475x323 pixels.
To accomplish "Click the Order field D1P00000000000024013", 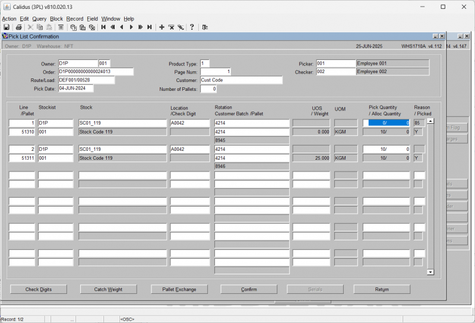I will [x=96, y=71].
